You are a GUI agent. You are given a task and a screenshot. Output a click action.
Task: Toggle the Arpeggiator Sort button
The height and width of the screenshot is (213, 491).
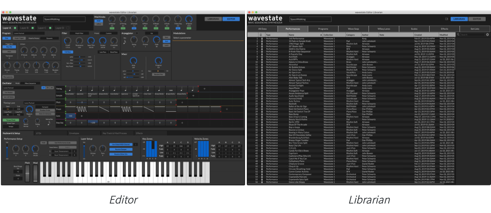click(166, 41)
